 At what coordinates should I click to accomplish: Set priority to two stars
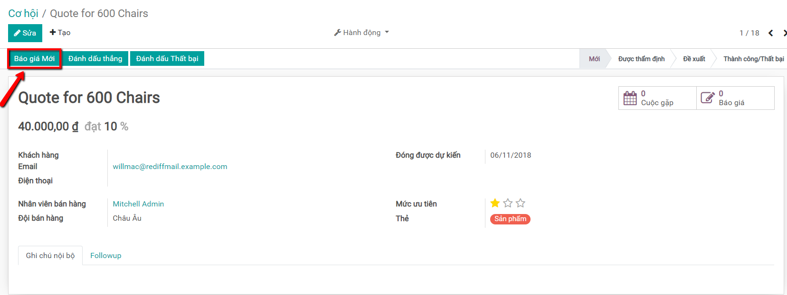coord(508,203)
